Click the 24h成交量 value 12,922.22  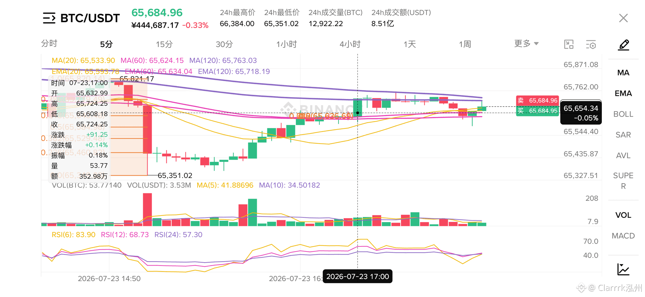click(x=326, y=24)
